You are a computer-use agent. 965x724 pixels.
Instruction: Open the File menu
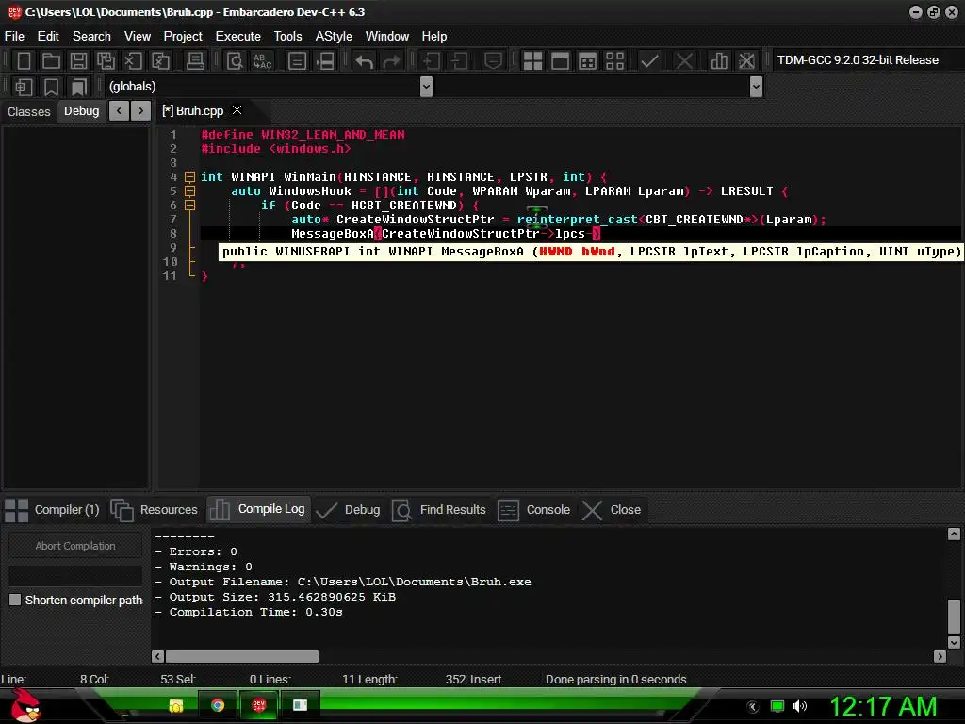[14, 37]
